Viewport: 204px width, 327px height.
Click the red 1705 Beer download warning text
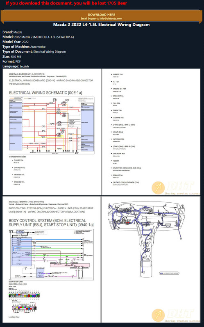(66, 3)
